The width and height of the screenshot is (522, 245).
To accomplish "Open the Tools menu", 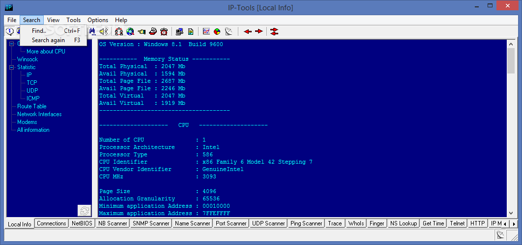I will pyautogui.click(x=74, y=20).
